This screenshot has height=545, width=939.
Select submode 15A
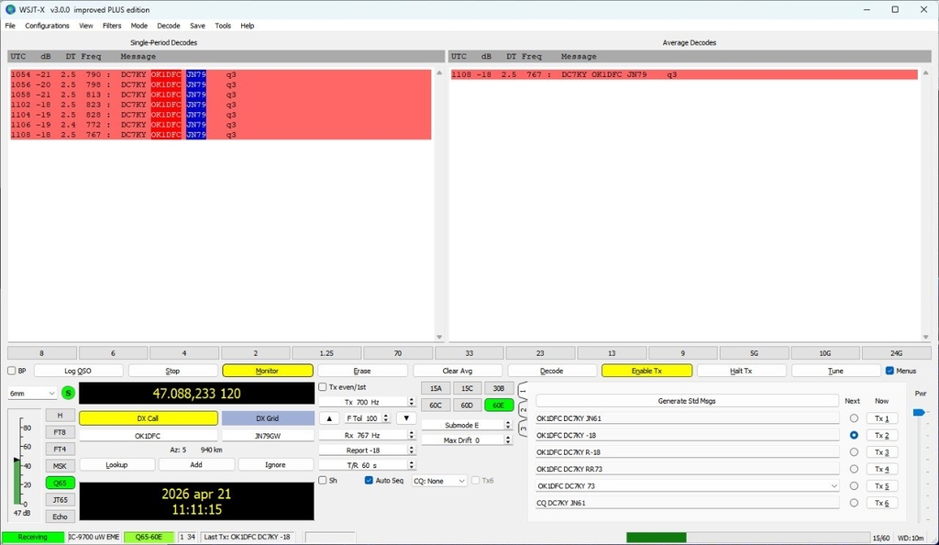point(436,388)
